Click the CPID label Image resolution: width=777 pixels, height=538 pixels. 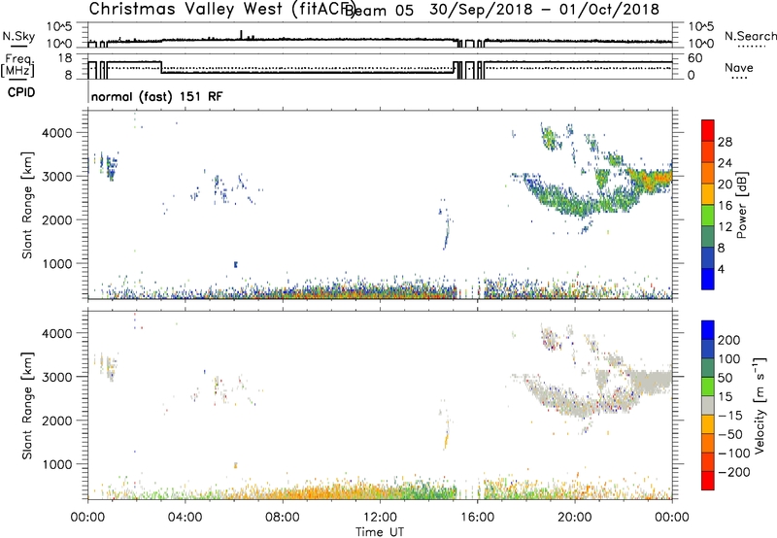[21, 92]
